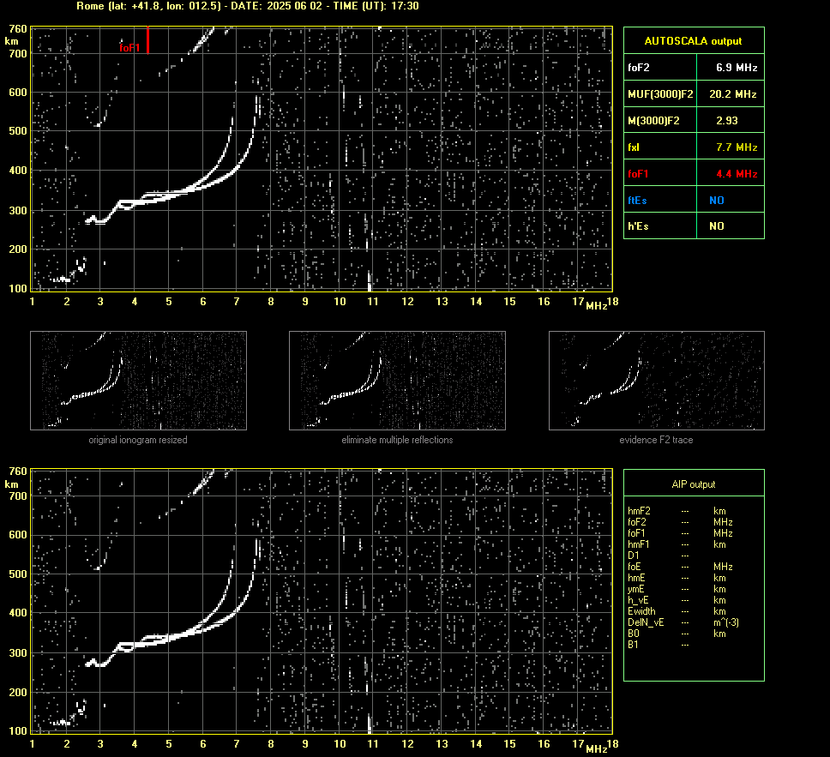This screenshot has height=757, width=830.
Task: Click the 'MUF(3000)F2' row label
Action: 660,93
